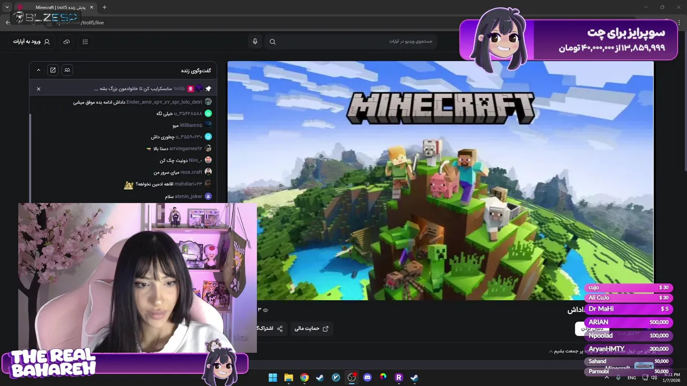Viewport: 687px width, 386px height.
Task: Click username Ender_amir_xp7_x7_spr_lolo_detri in chat
Action: tap(164, 102)
